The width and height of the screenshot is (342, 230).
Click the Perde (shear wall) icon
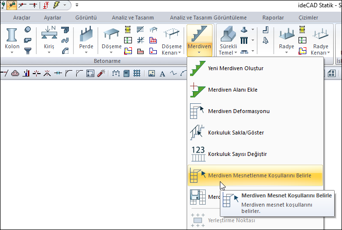86,35
